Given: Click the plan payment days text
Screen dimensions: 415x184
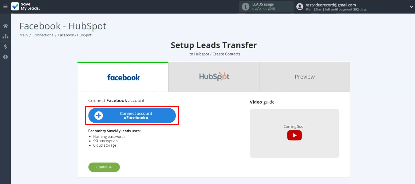Looking at the screenshot, I should tap(336, 10).
